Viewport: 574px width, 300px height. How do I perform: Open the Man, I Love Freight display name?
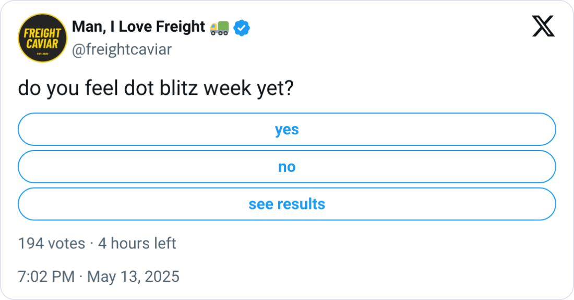[x=138, y=27]
